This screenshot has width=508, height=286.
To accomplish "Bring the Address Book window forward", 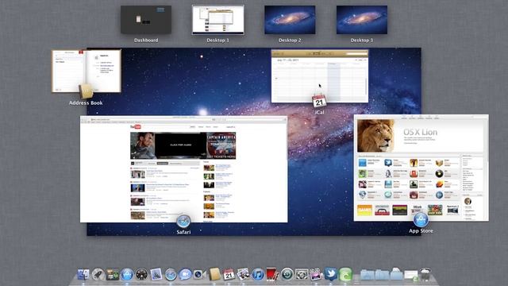I will [x=87, y=71].
